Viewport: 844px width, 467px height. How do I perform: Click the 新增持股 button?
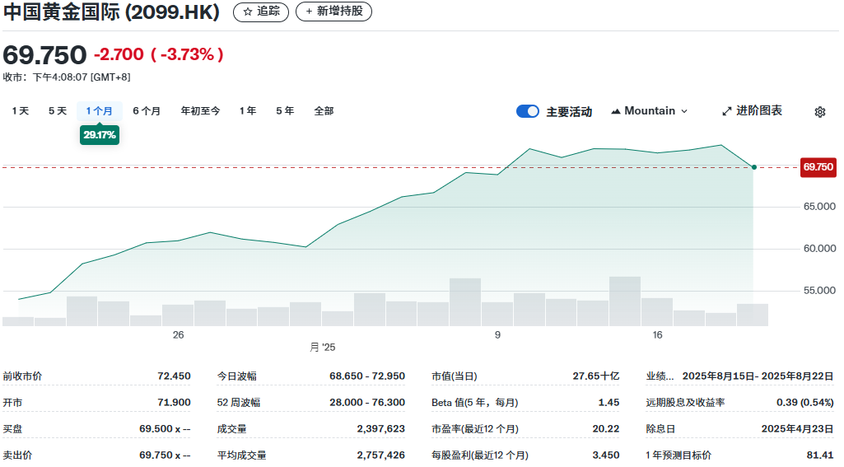pyautogui.click(x=333, y=12)
